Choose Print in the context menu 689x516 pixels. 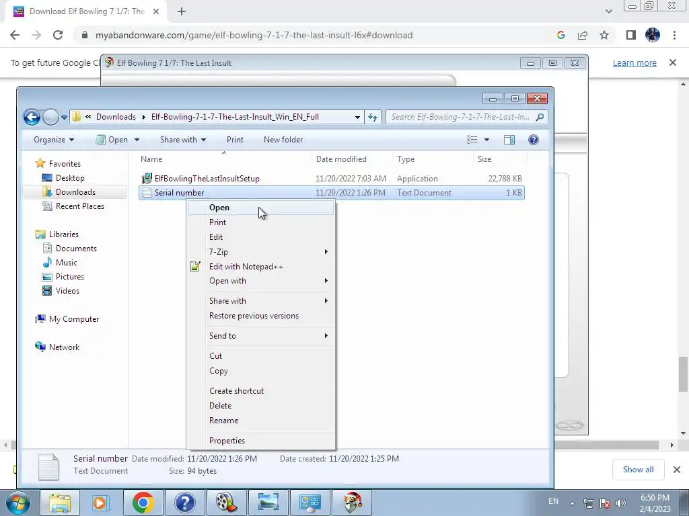click(x=260, y=222)
